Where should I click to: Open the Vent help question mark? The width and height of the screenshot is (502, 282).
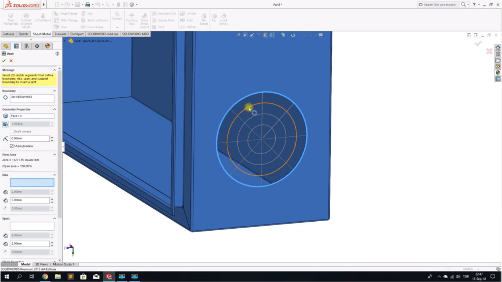click(57, 54)
